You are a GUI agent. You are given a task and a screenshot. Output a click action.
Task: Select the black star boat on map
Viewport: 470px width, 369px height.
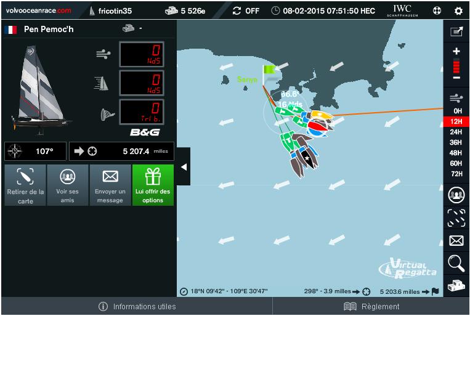(307, 158)
